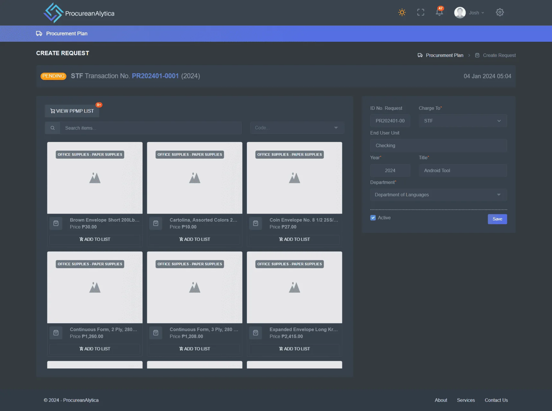552x411 pixels.
Task: Click bag icon beside Brown Envelope Short
Action: [56, 223]
